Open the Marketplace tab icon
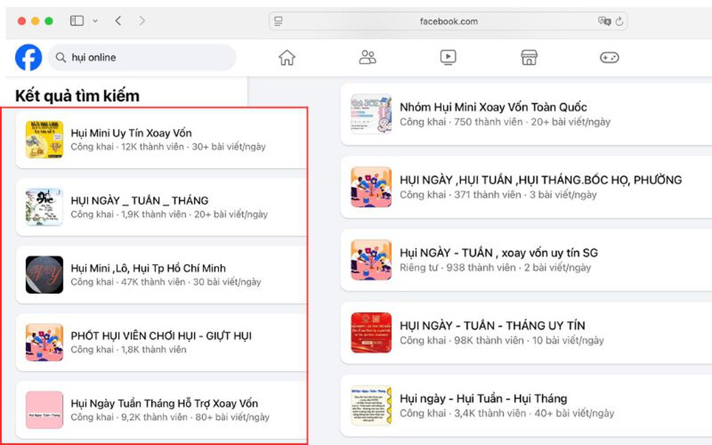 point(529,58)
